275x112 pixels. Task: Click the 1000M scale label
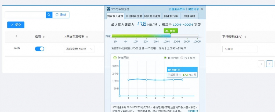coord(197,41)
